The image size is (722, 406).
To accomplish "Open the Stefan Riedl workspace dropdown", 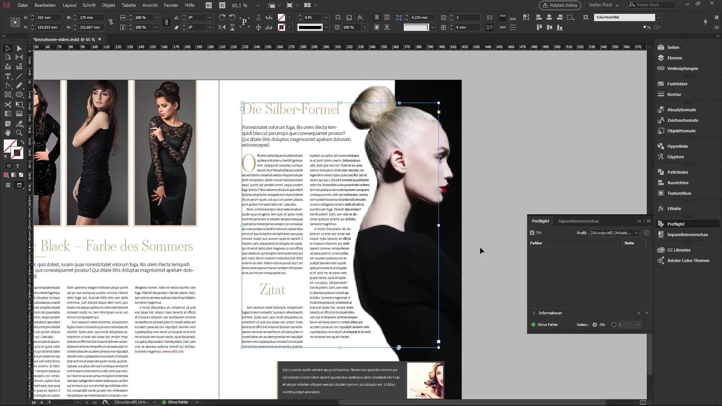I will [x=603, y=5].
